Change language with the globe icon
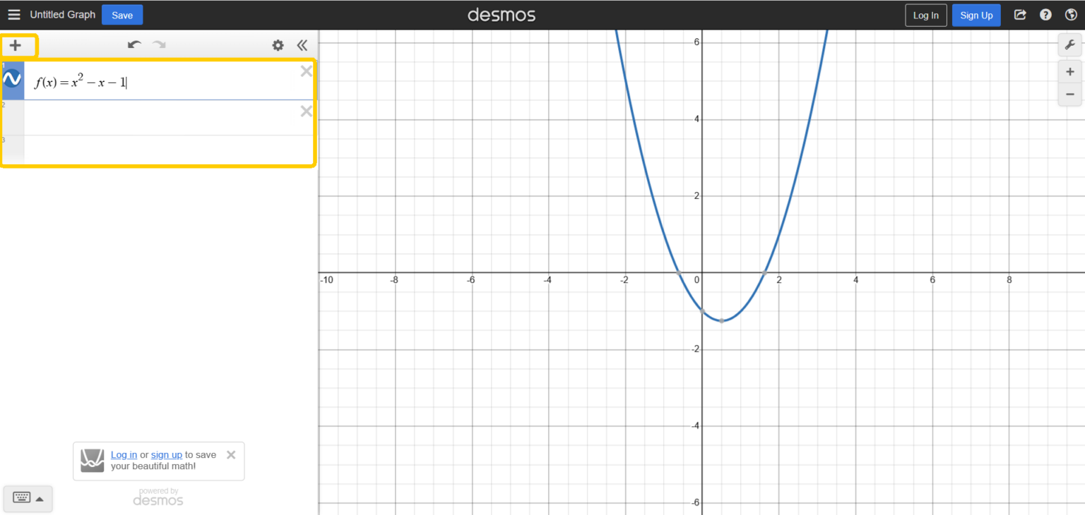 [1071, 14]
